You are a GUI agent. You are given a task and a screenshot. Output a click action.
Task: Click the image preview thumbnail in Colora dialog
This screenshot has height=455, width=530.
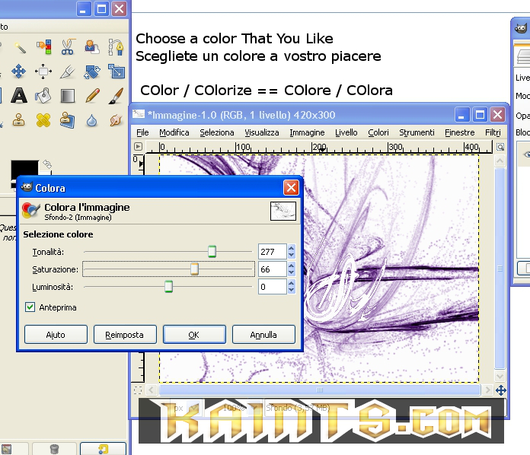(283, 211)
